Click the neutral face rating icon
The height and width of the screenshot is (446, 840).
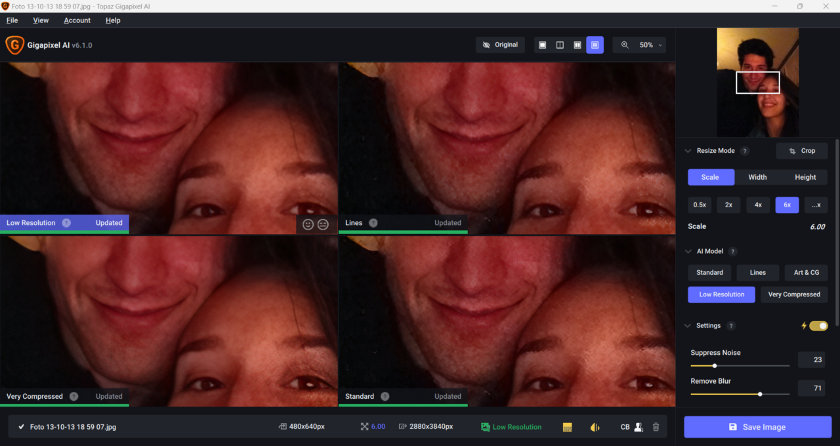(x=323, y=224)
